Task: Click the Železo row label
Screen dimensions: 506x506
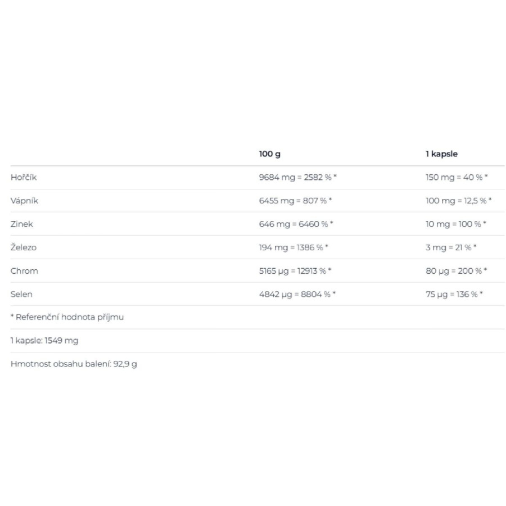Action: click(24, 247)
